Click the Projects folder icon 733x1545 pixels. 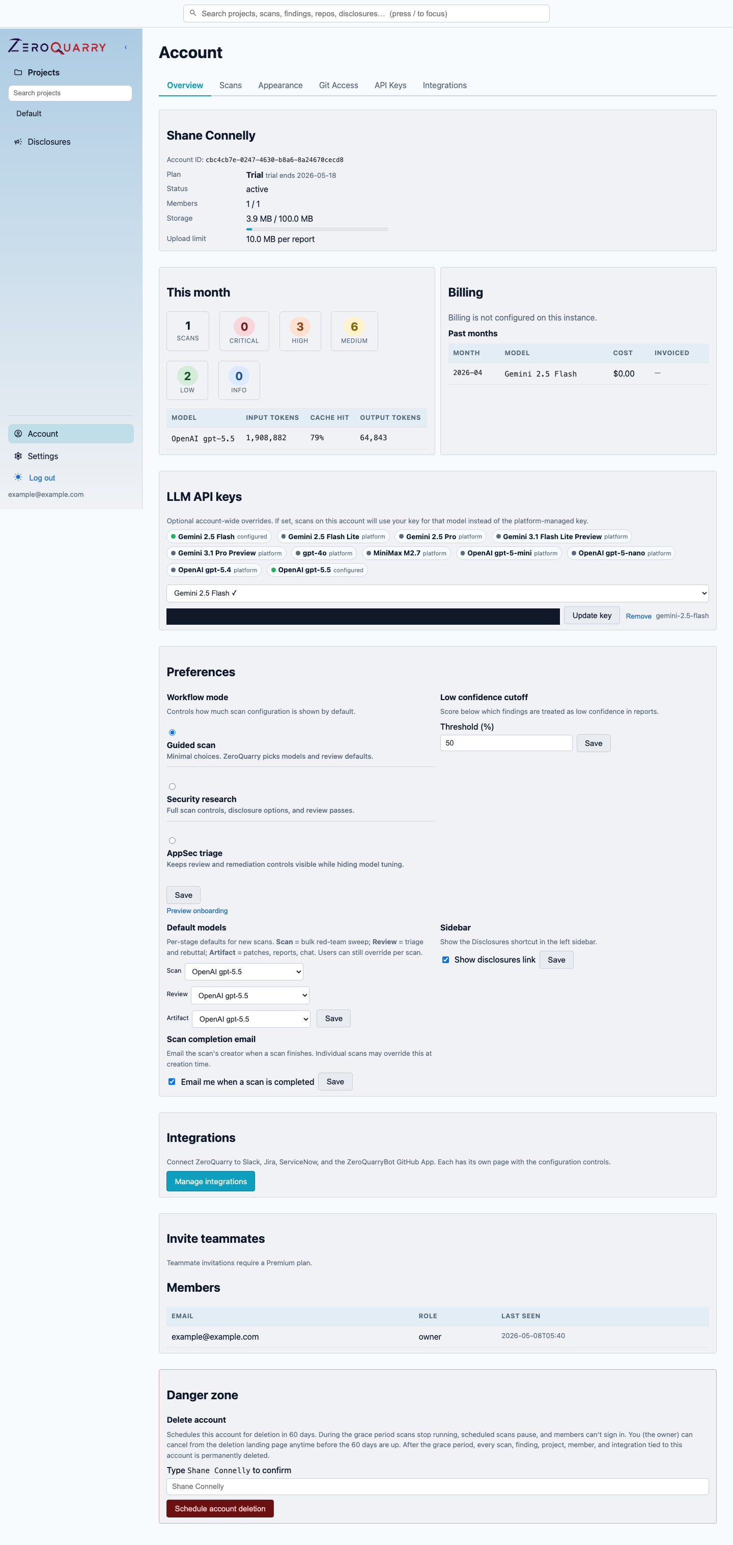point(18,72)
